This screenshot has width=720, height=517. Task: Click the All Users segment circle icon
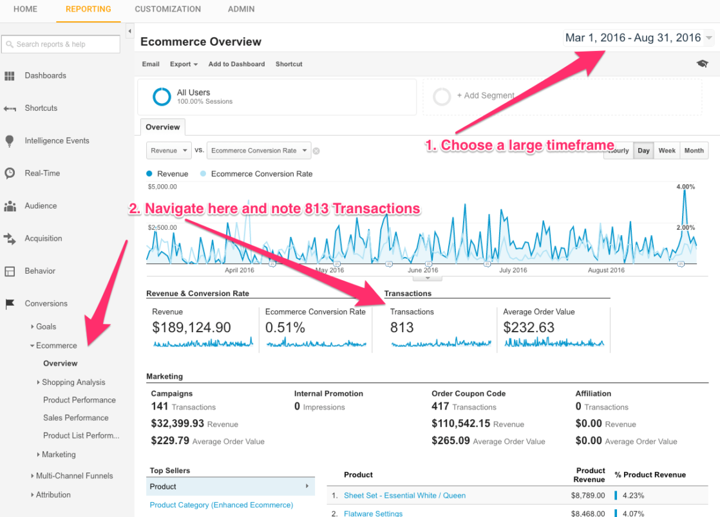162,97
